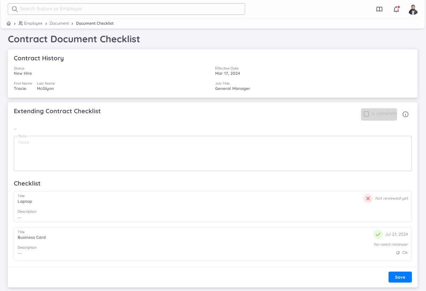
Task: Select the Business Card checklist card
Action: pos(213,243)
